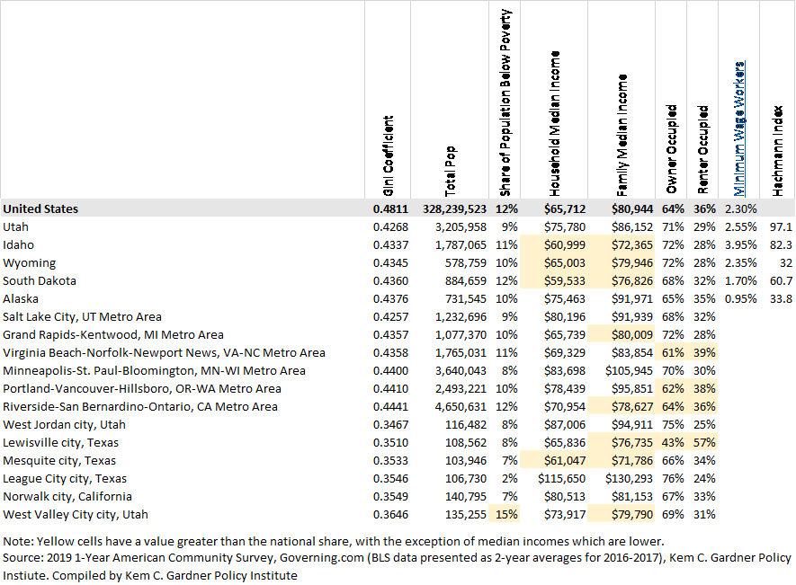Click Lewisville city, Texas label
Image resolution: width=796 pixels, height=585 pixels.
(x=60, y=443)
